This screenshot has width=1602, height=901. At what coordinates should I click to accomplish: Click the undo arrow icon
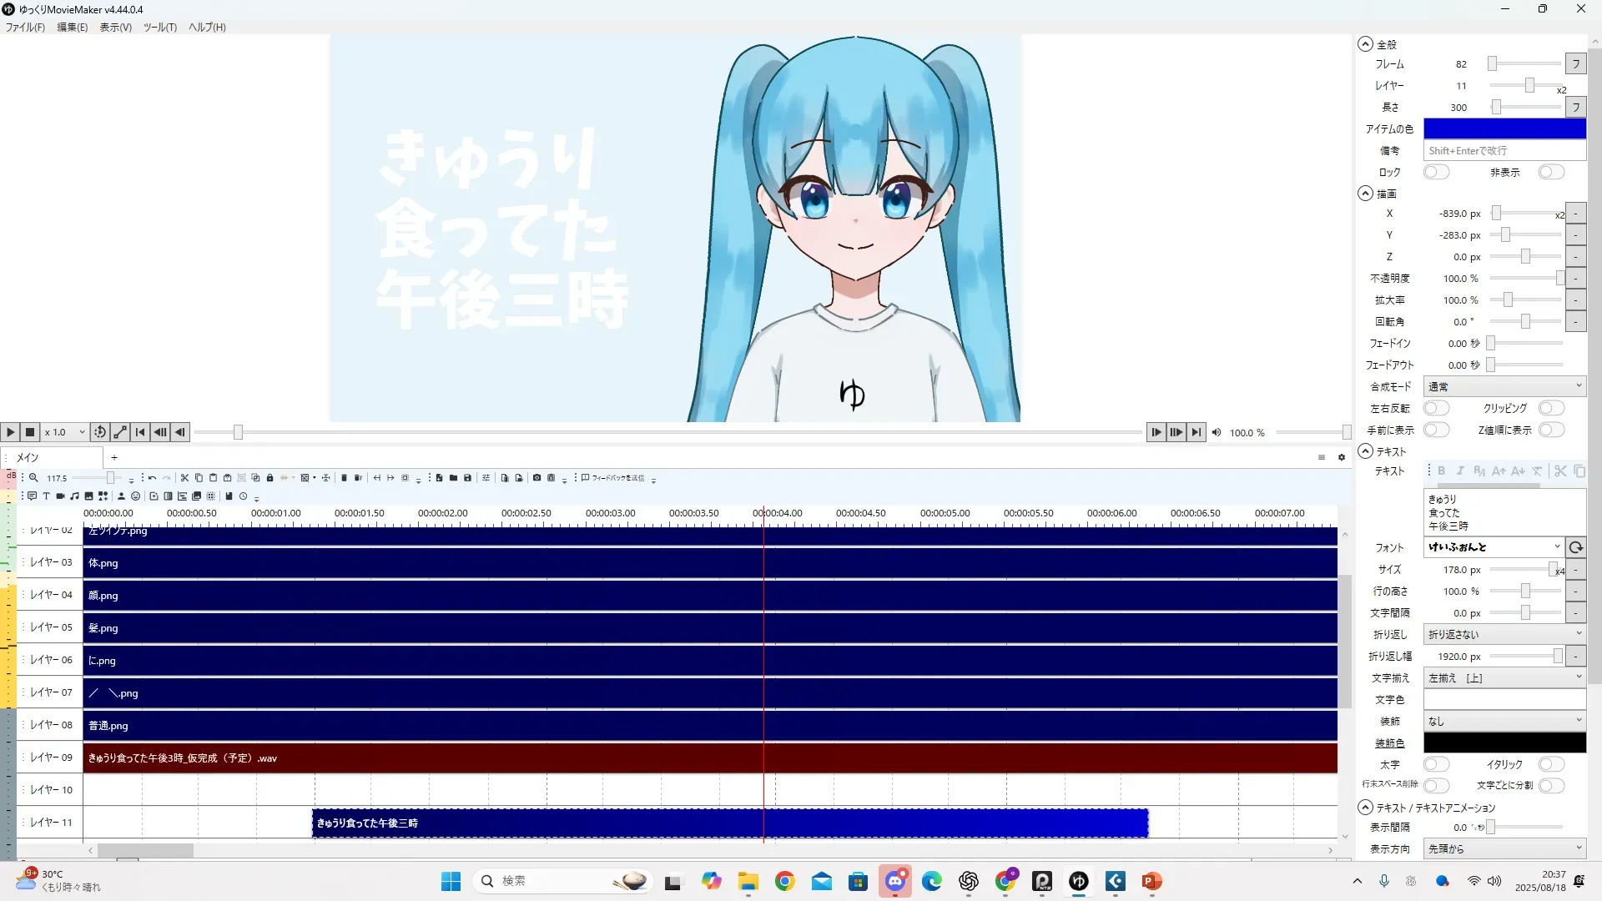152,478
